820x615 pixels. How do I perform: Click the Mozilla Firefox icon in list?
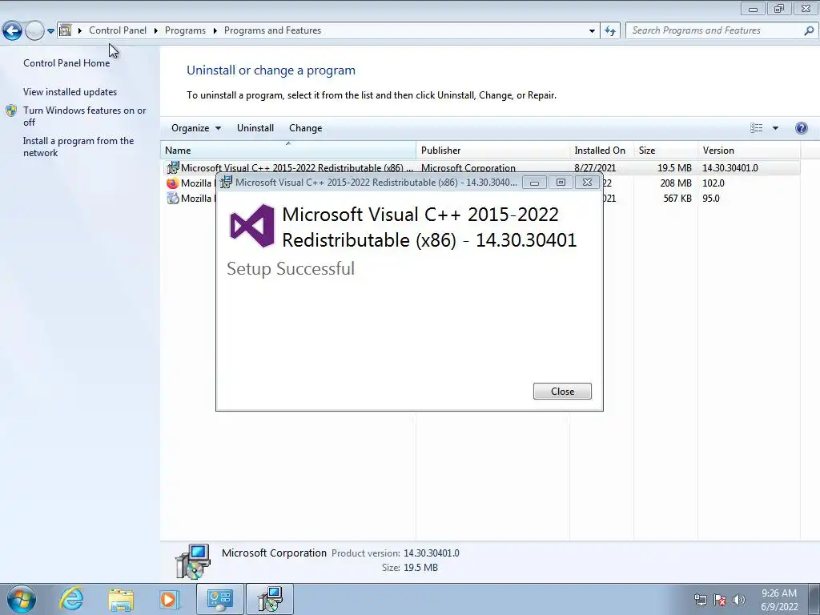[172, 183]
